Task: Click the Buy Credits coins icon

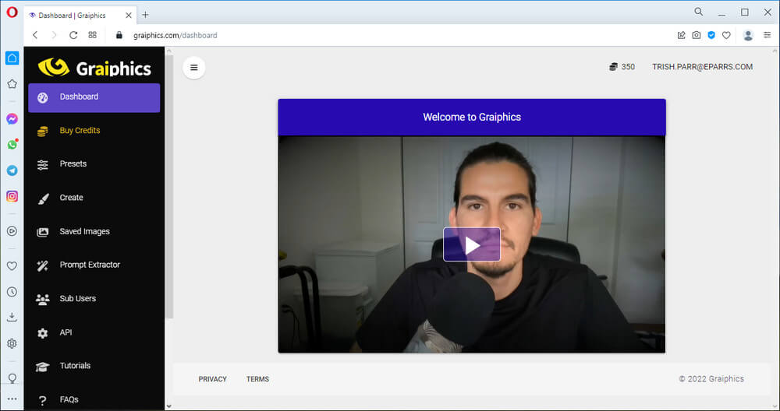Action: 43,131
